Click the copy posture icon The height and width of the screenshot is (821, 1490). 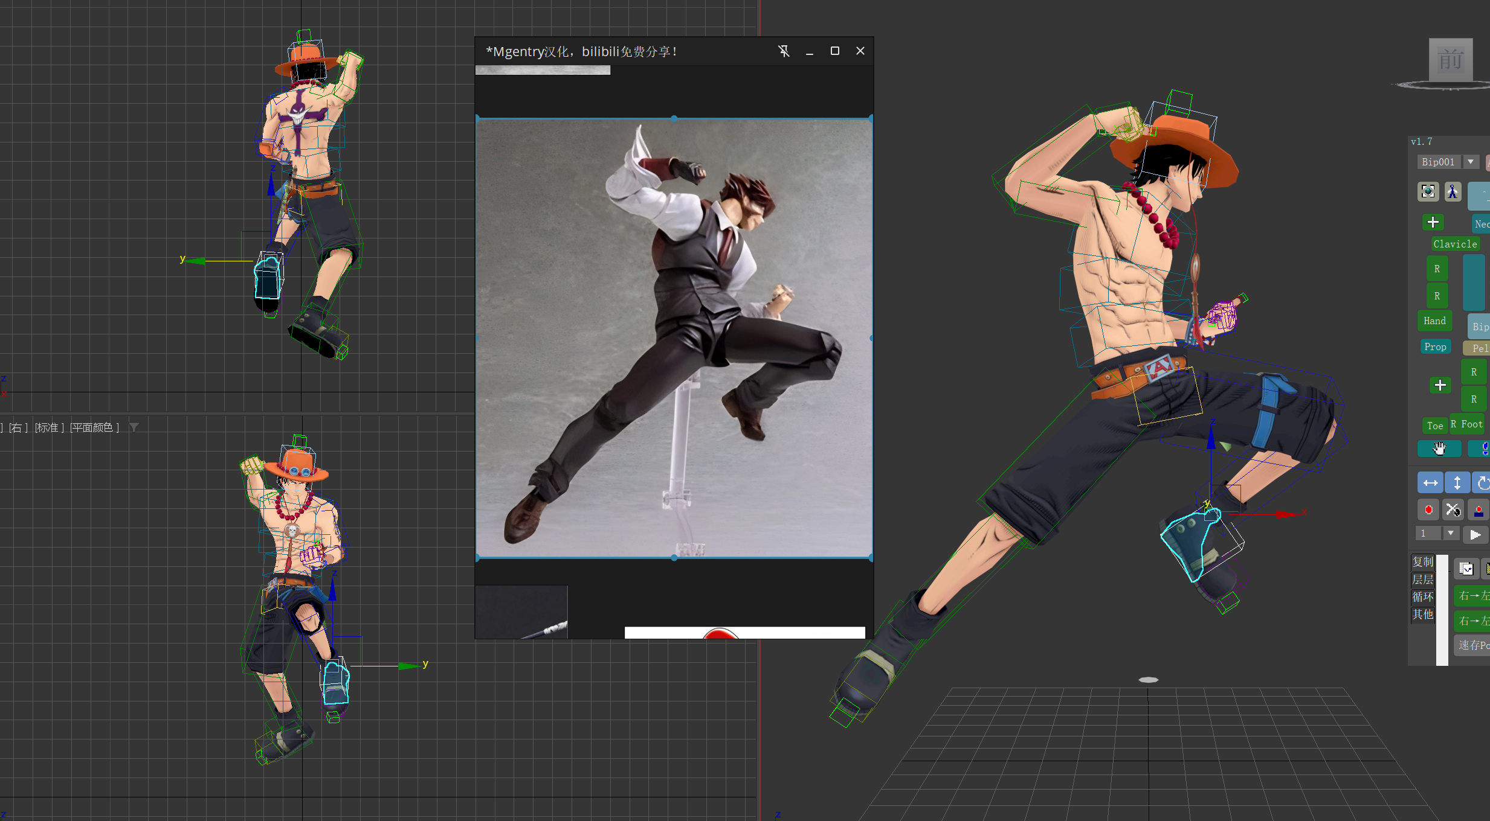tap(1466, 569)
